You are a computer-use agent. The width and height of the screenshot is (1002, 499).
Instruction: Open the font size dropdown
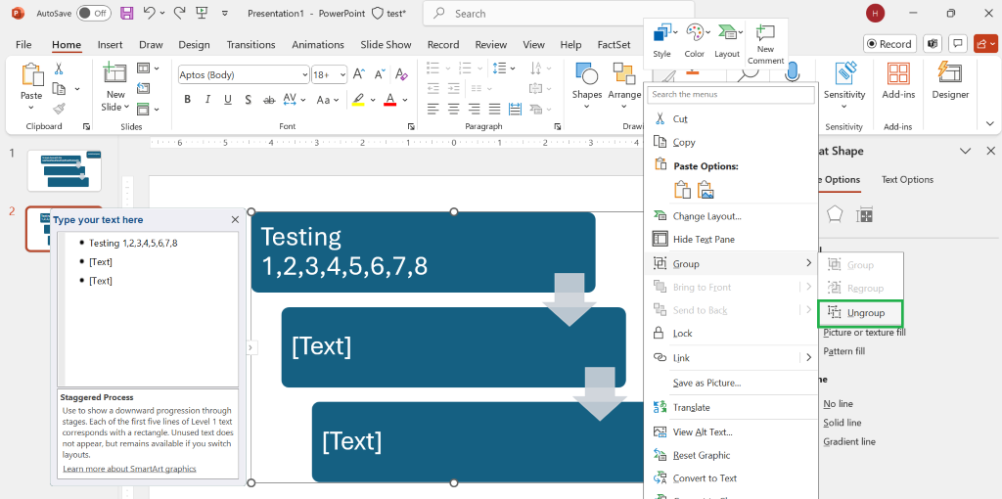(342, 74)
